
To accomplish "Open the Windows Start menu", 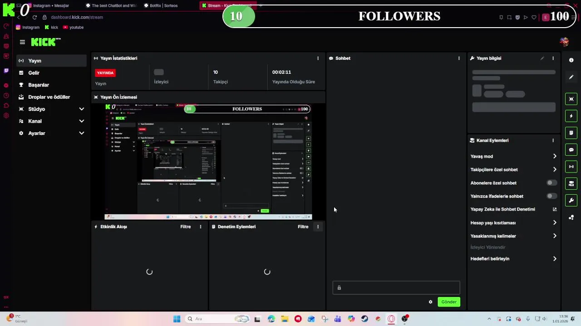I will 177,319.
